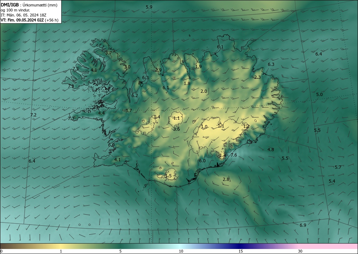
Task: Click the subtitle 'og 100 m vindur.'
Action: pos(15,10)
